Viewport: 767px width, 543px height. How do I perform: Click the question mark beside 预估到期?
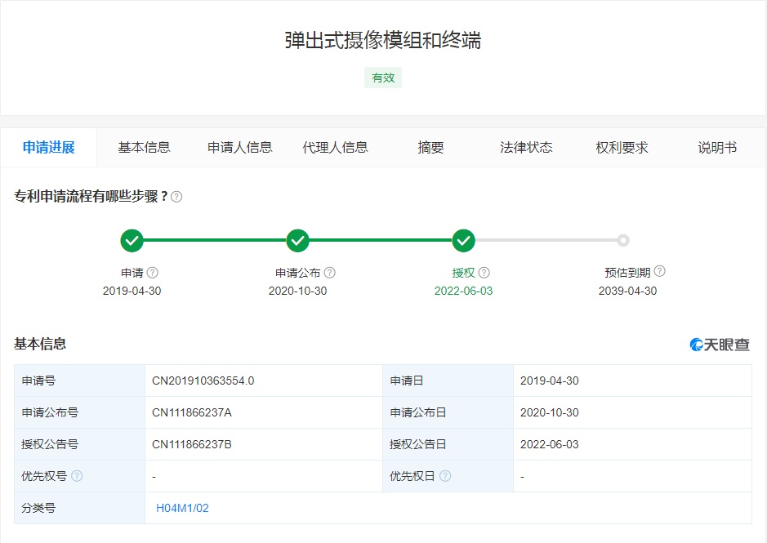659,271
